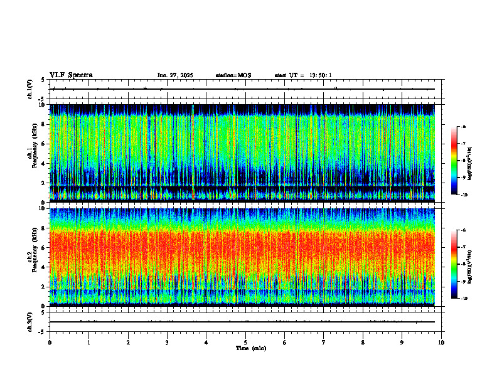Screen dimensions: 497x384
Task: Click the '6' kHz tick on ch.1 frequency axis
Action: pos(45,144)
